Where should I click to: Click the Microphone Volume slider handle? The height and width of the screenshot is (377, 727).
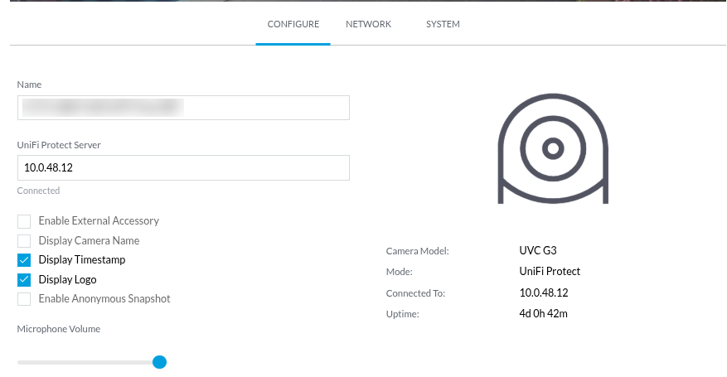tap(160, 362)
